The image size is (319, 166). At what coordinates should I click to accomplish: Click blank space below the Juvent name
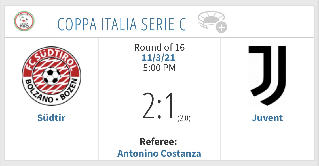tap(267, 141)
